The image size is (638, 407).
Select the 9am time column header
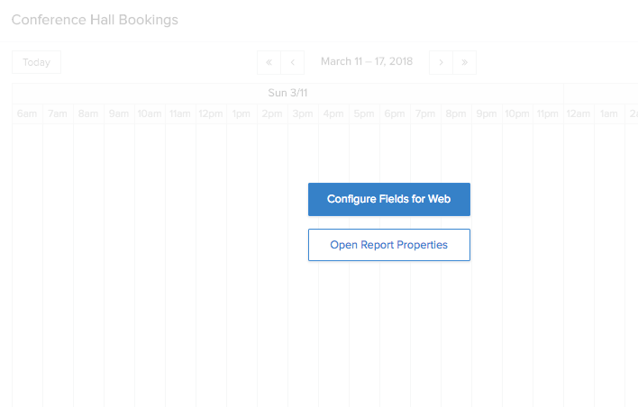(x=119, y=113)
